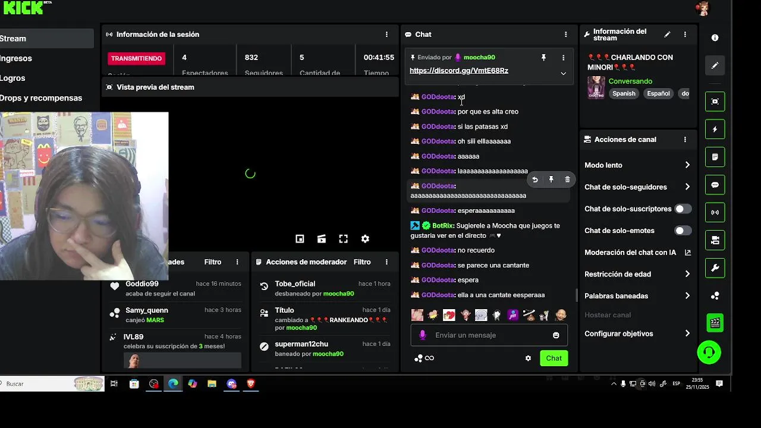Screen dimensions: 761x428
Task: Open Información de la sesión three-dot menu
Action: [x=386, y=34]
